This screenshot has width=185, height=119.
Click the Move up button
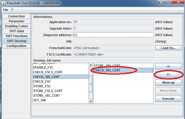click(168, 83)
